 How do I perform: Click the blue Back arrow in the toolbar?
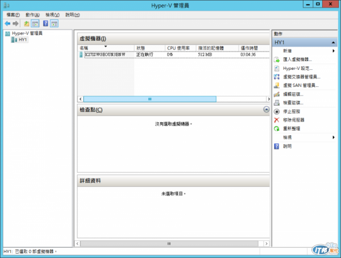(7, 23)
